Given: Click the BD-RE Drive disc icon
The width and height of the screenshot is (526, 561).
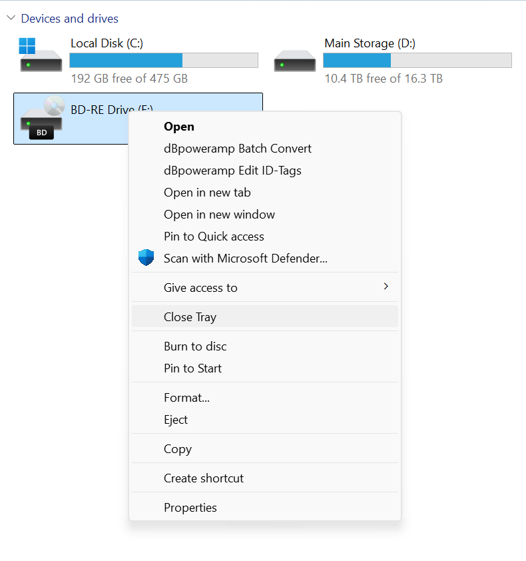Looking at the screenshot, I should click(41, 119).
